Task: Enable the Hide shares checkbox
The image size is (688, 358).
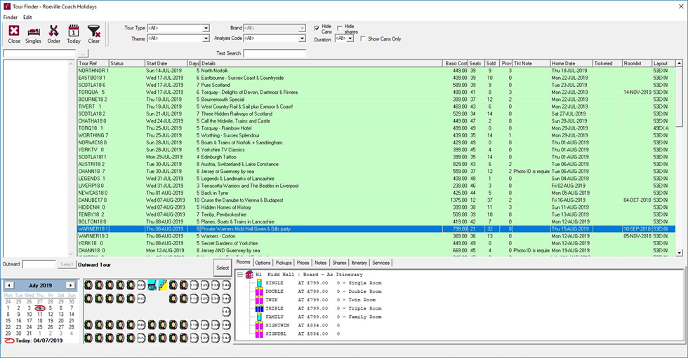Action: [x=340, y=29]
